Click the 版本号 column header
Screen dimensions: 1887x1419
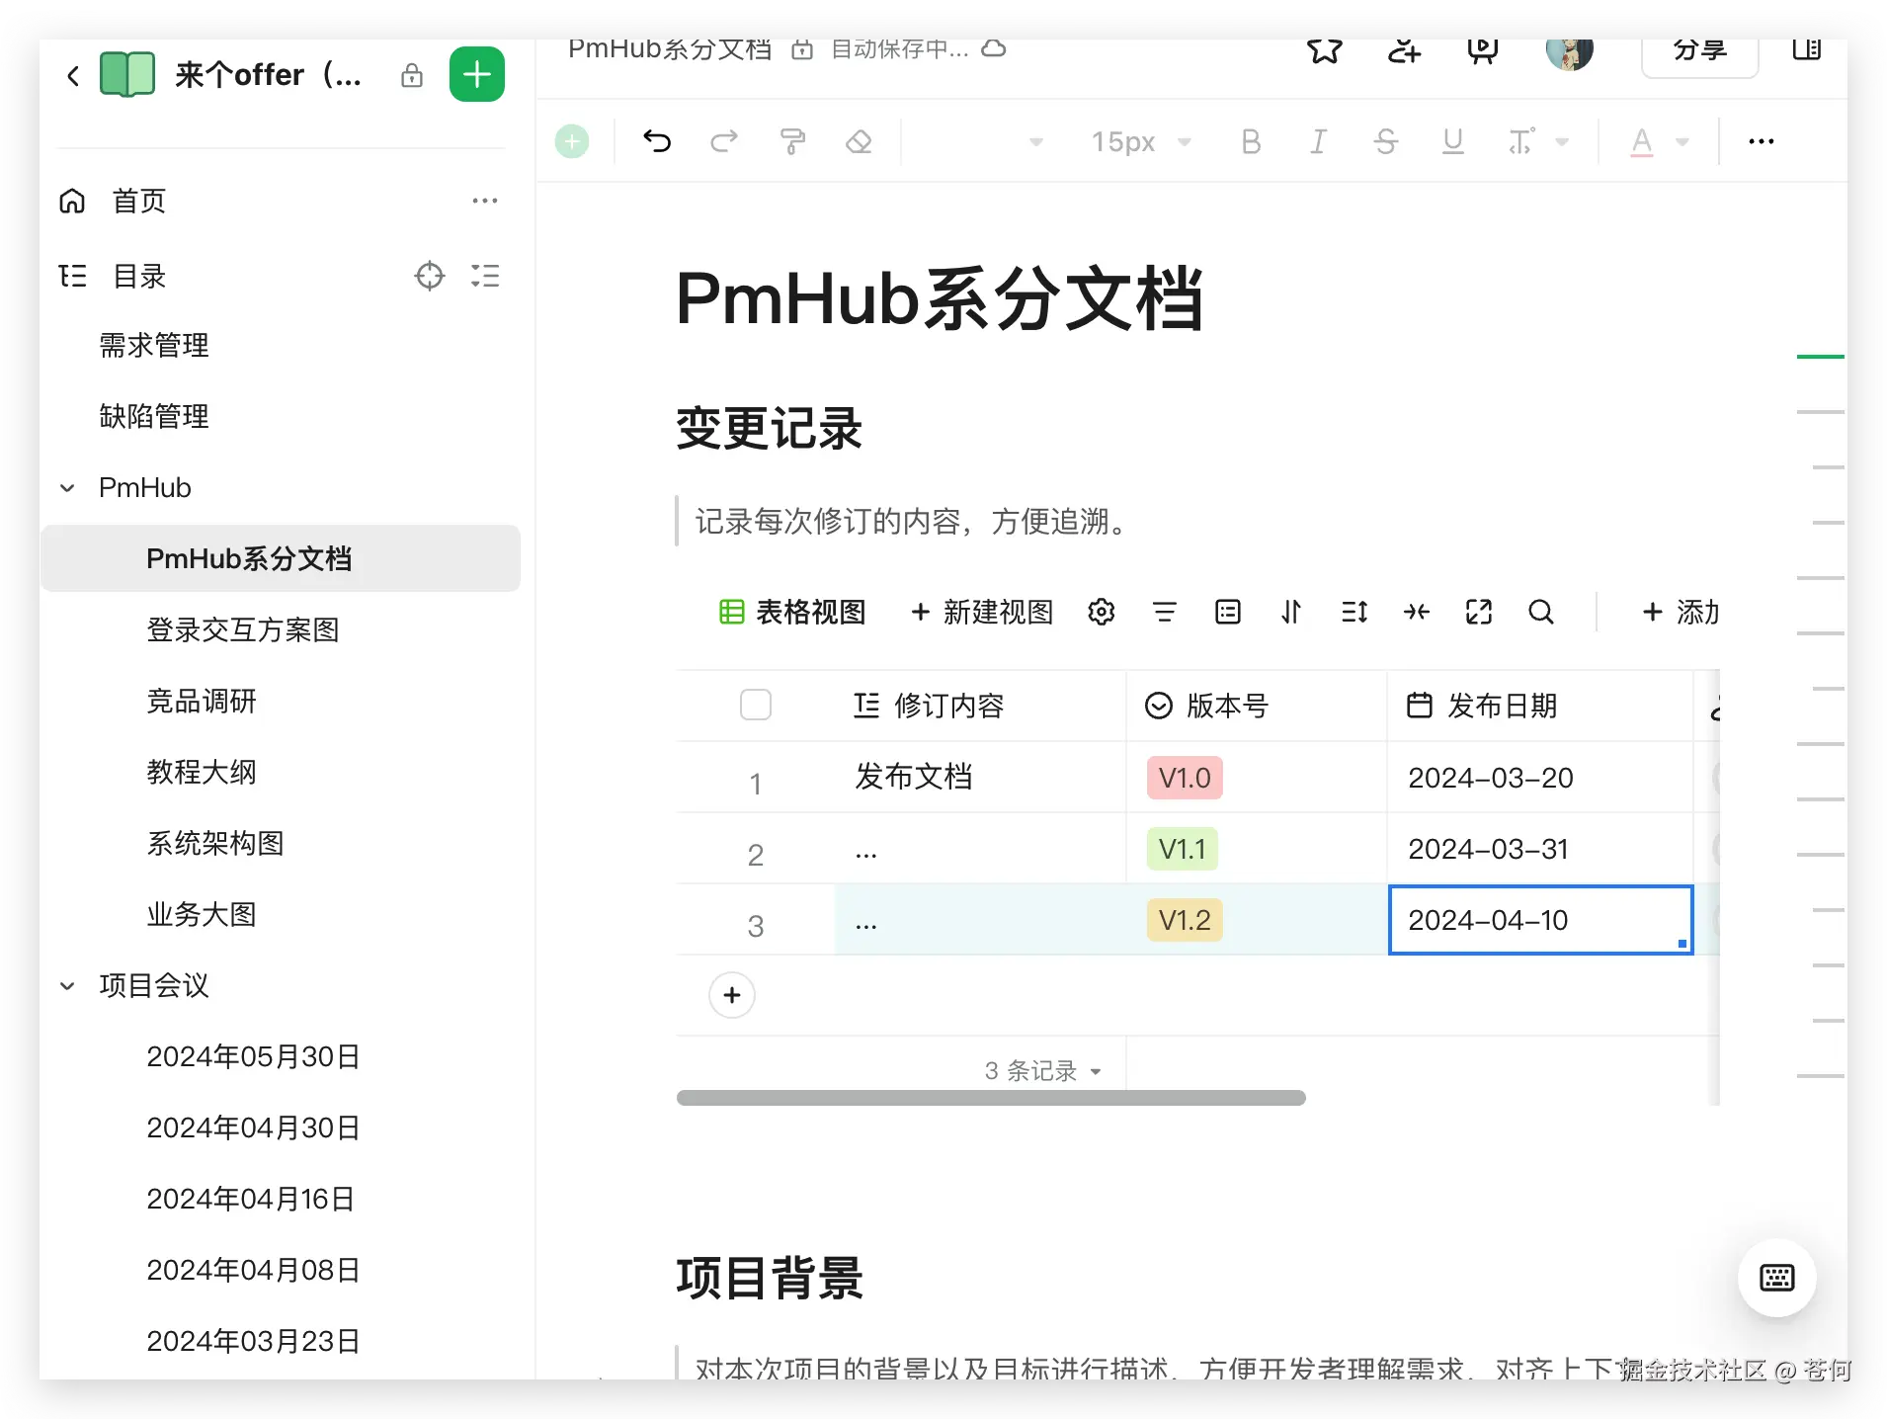coord(1256,706)
